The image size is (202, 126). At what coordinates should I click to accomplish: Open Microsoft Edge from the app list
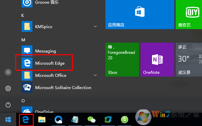[x=59, y=63]
